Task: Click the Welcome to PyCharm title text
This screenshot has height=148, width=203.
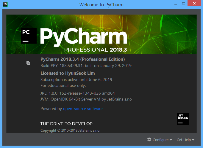Action: (101, 5)
